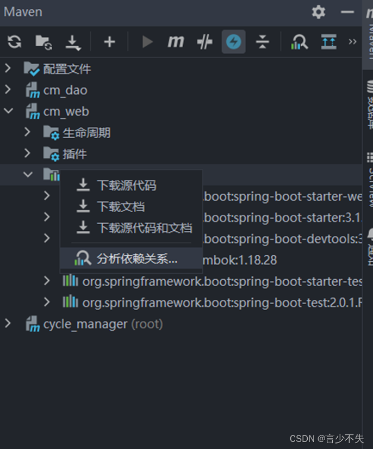The image size is (373, 449).
Task: Expand the cm_dao module
Action: [8, 89]
